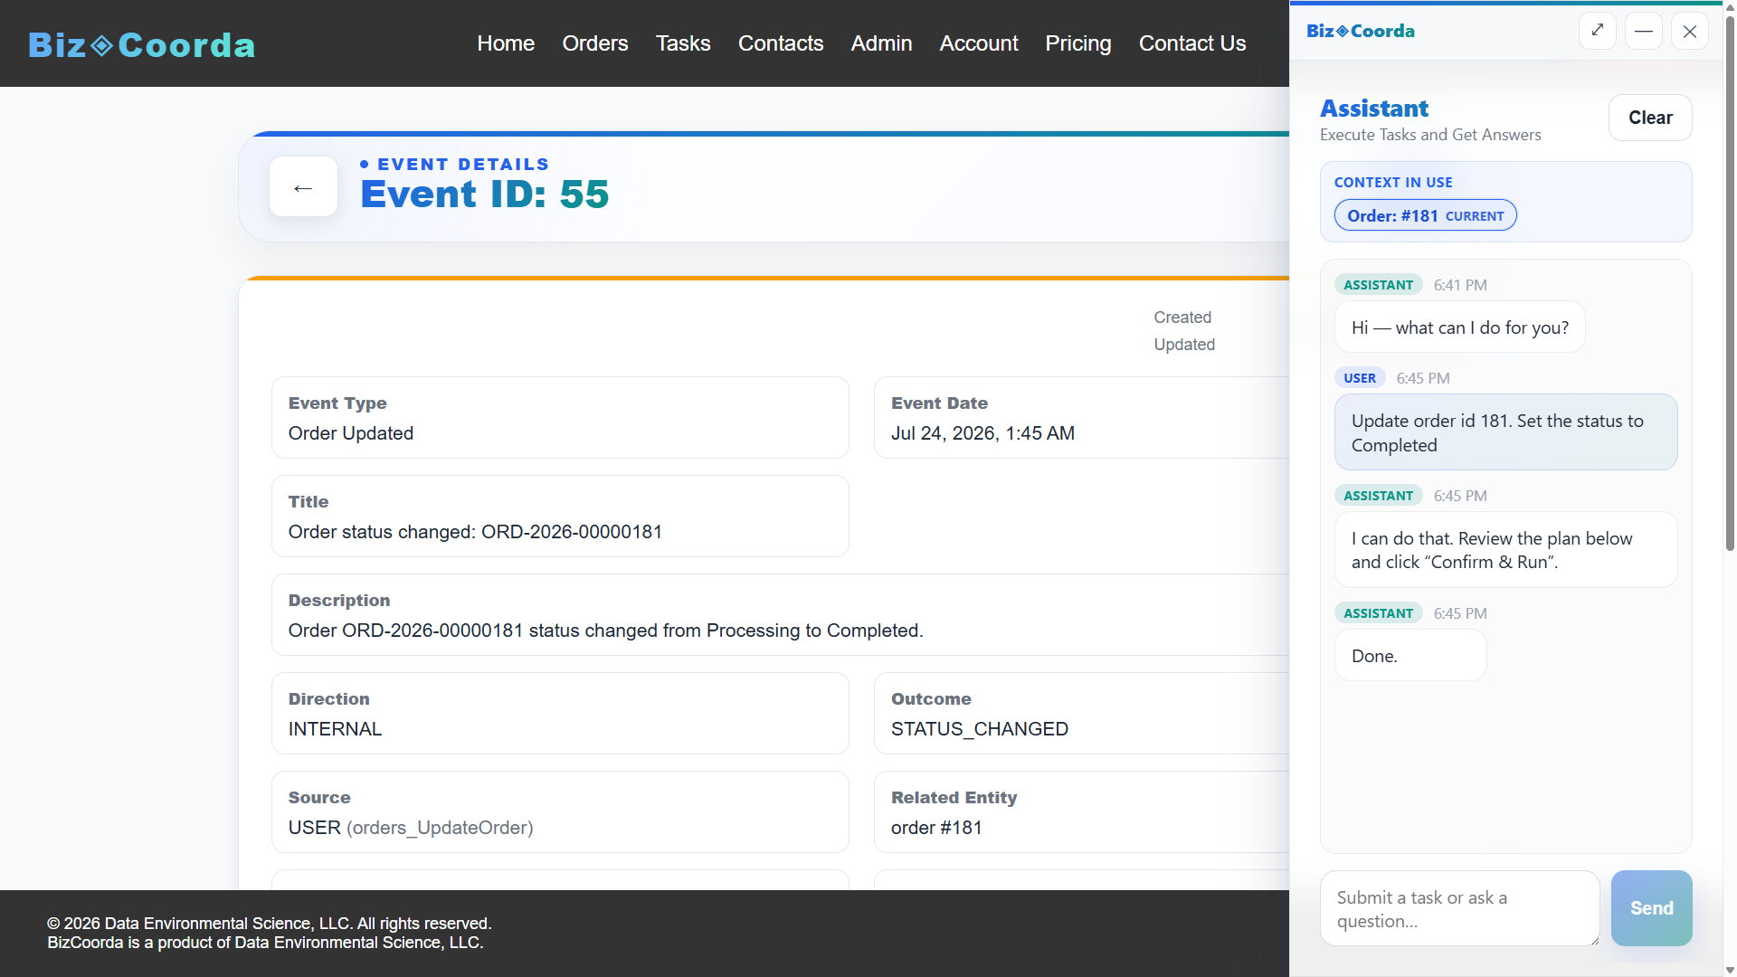Click the assistant reply 'Done.'
Viewport: 1737px width, 977px height.
(x=1410, y=656)
